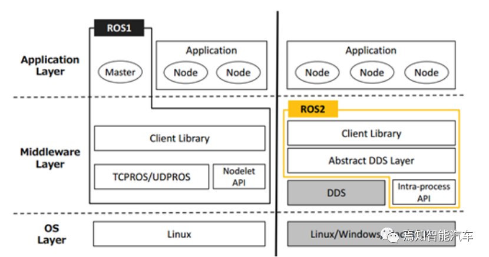The width and height of the screenshot is (489, 257).
Task: Click 'Application' title in the ROS1 box
Action: tap(212, 50)
